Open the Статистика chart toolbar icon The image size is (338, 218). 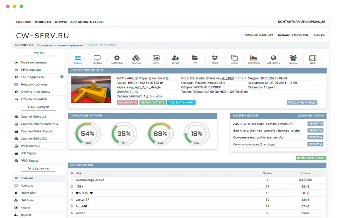(254, 59)
